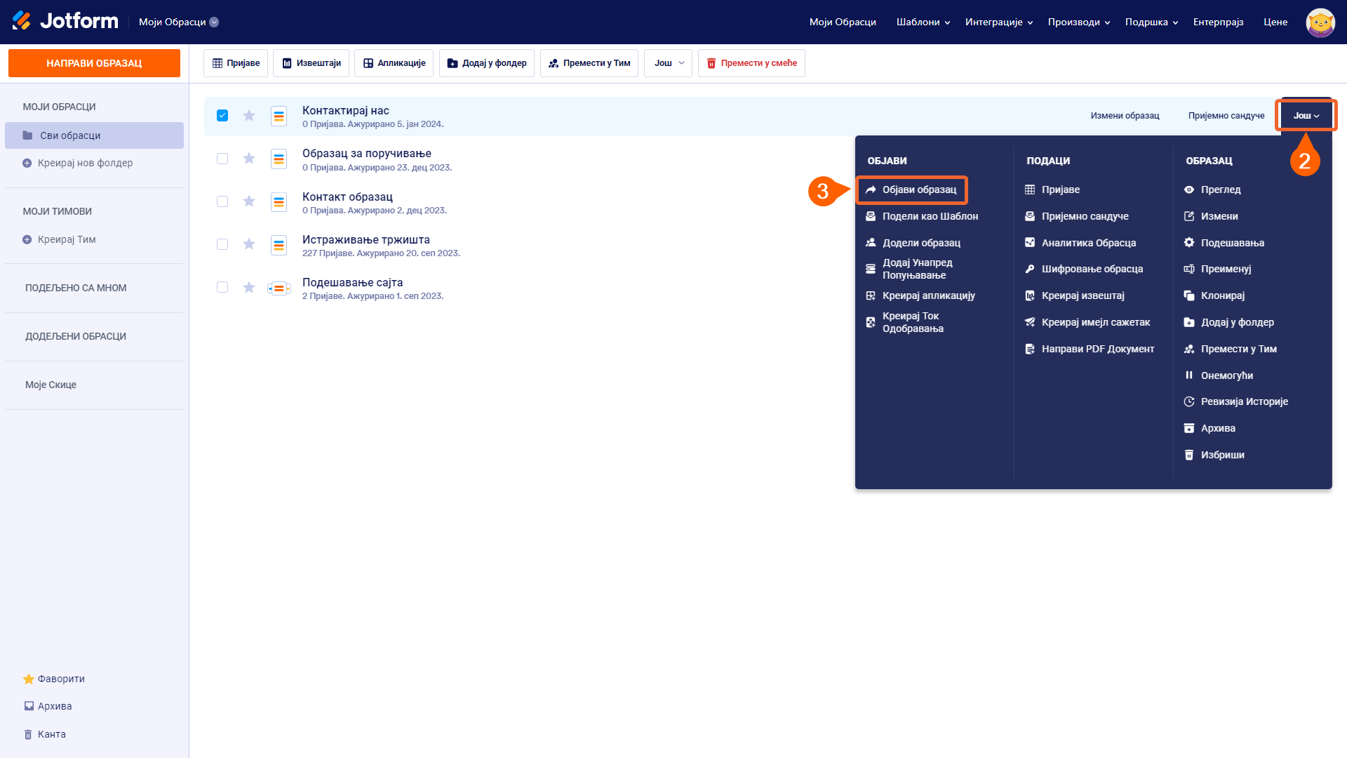The height and width of the screenshot is (758, 1347).
Task: Click the Jotform logo icon
Action: tap(22, 21)
